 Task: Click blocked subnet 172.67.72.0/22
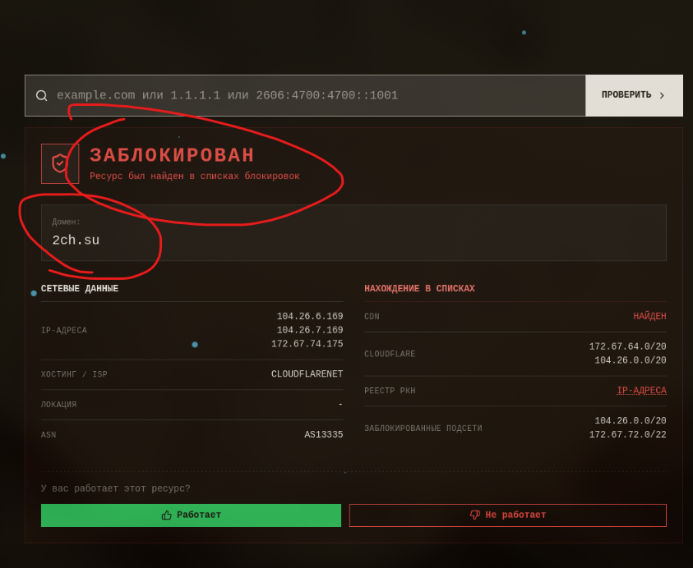(627, 434)
